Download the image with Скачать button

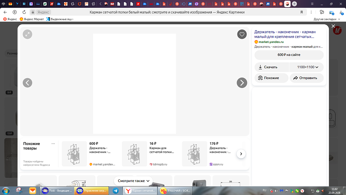(272, 67)
